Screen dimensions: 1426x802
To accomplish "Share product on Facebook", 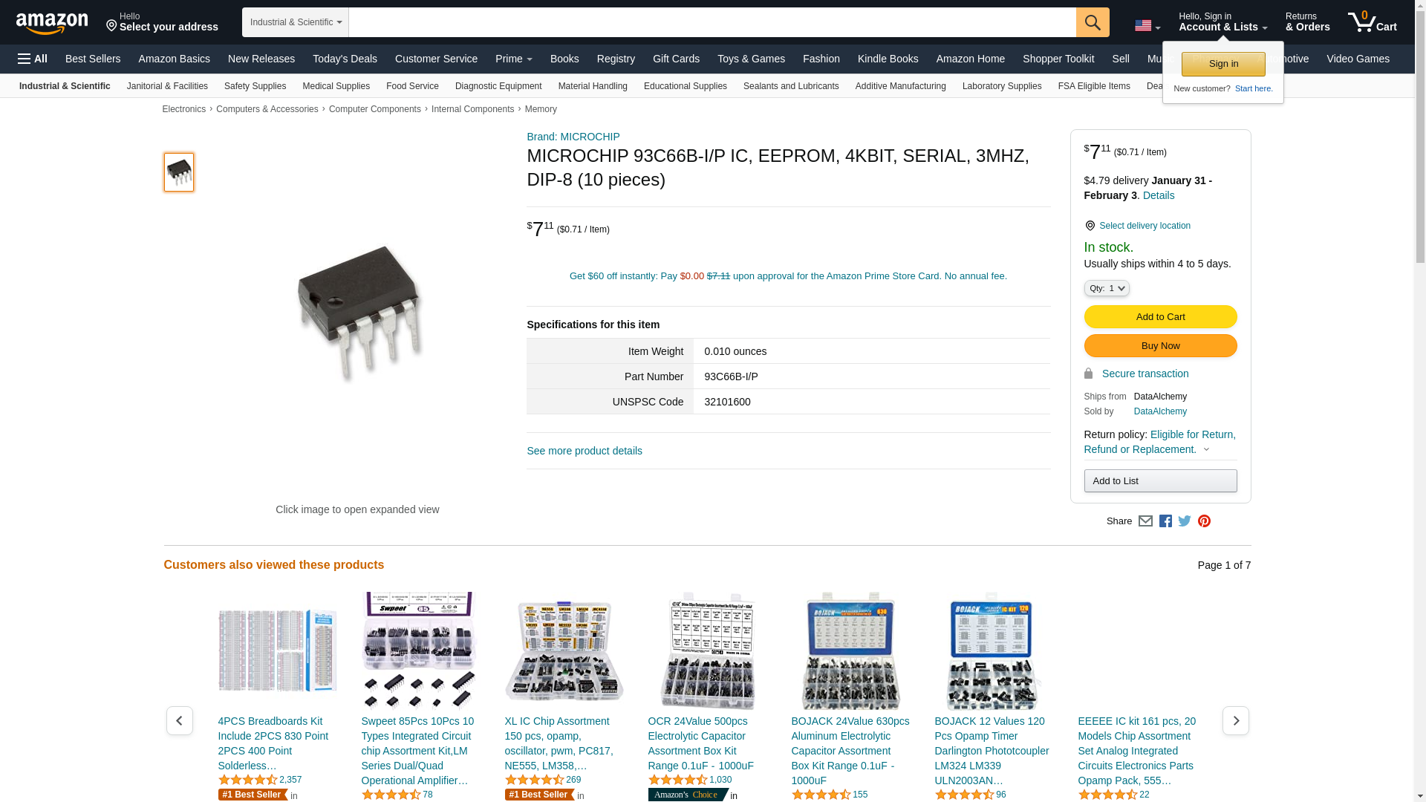I will [x=1165, y=521].
